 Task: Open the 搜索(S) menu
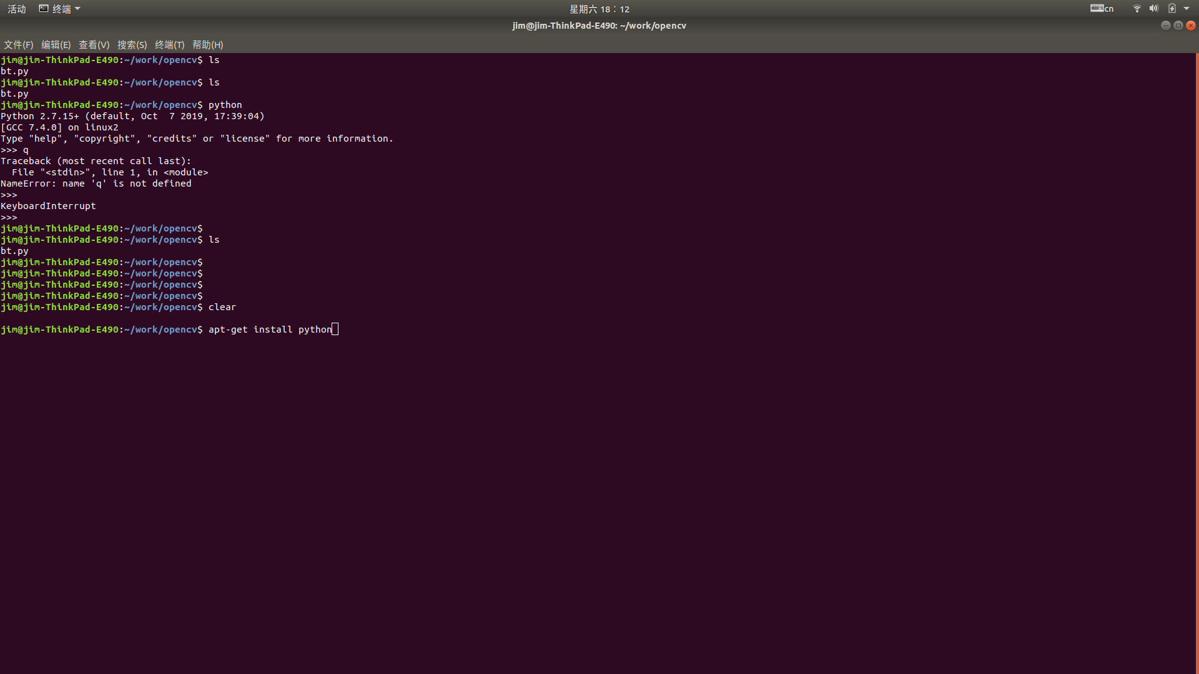point(132,45)
